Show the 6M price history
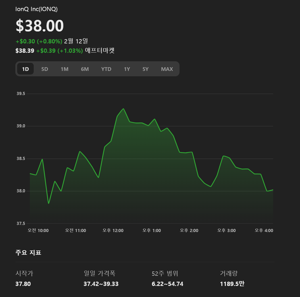Screen dimensions: 300x297 (x=85, y=69)
